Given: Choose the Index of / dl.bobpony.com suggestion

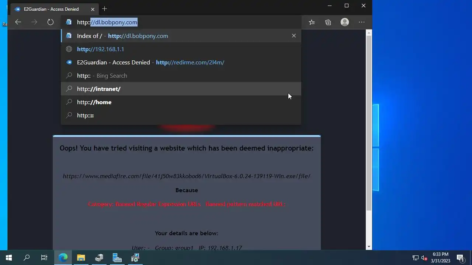Looking at the screenshot, I should tap(181, 36).
